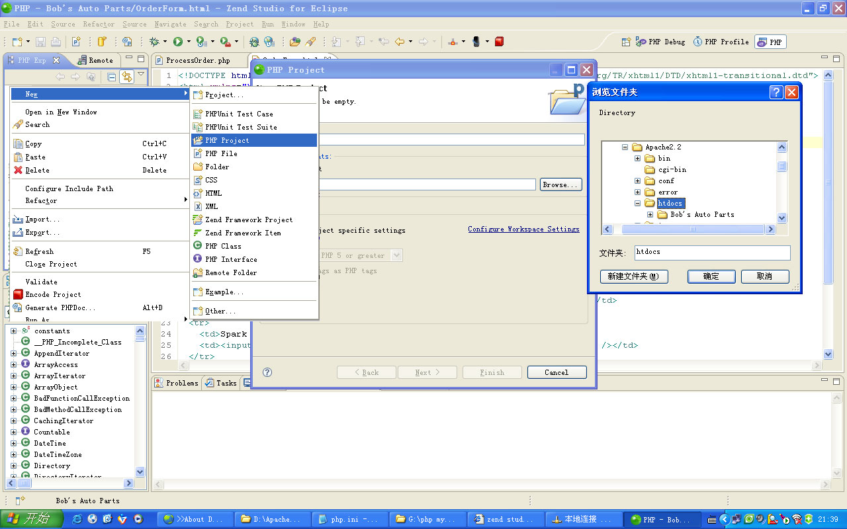The height and width of the screenshot is (529, 847).
Task: Click Collapse All in PHP Explorer
Action: pyautogui.click(x=112, y=77)
